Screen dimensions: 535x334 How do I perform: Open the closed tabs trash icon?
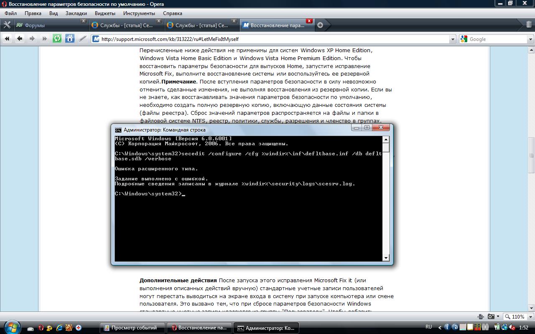click(x=529, y=25)
